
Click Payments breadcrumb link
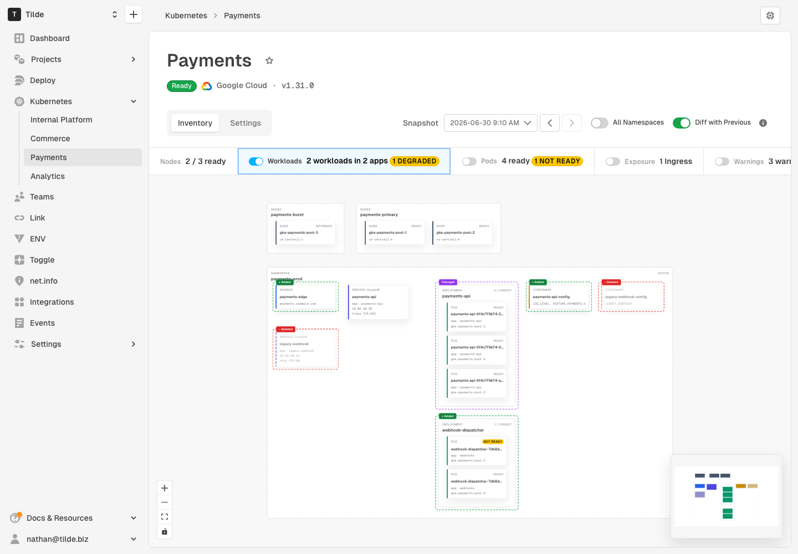pyautogui.click(x=242, y=16)
